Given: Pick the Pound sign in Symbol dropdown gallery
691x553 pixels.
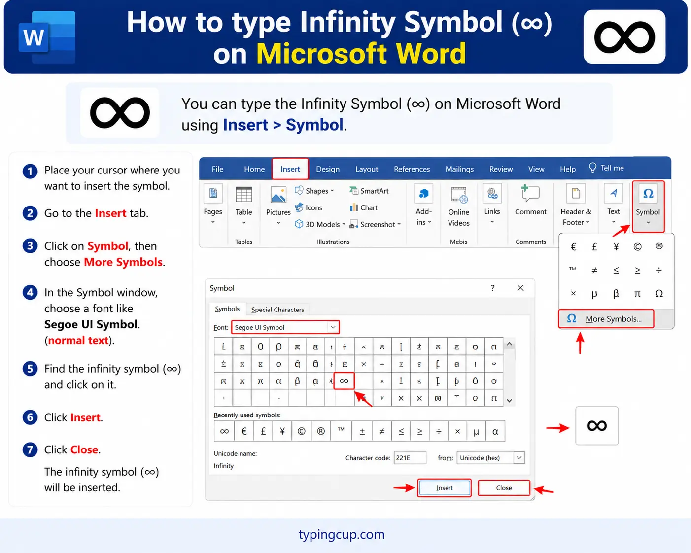Looking at the screenshot, I should point(594,247).
